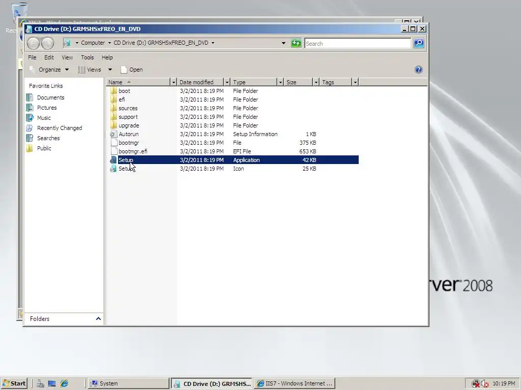Click the Public folder icon in Favorite Links
521x390 pixels.
pyautogui.click(x=30, y=148)
